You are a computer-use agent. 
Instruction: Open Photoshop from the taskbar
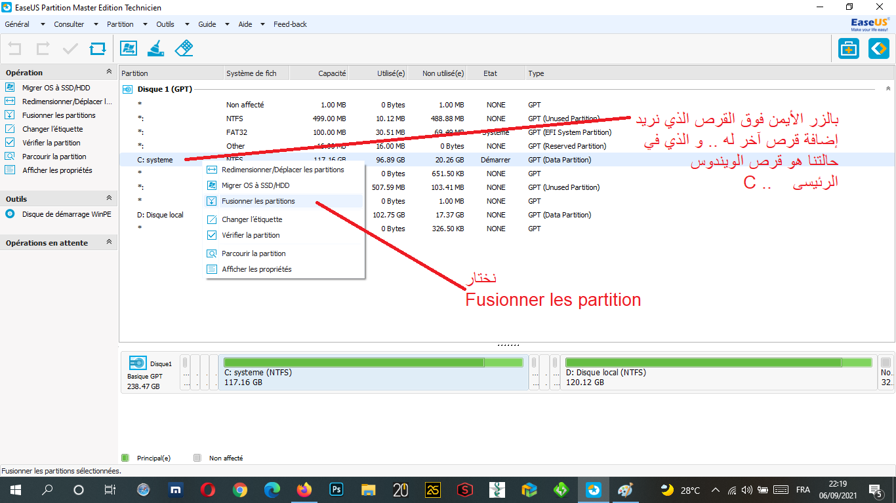pos(336,490)
